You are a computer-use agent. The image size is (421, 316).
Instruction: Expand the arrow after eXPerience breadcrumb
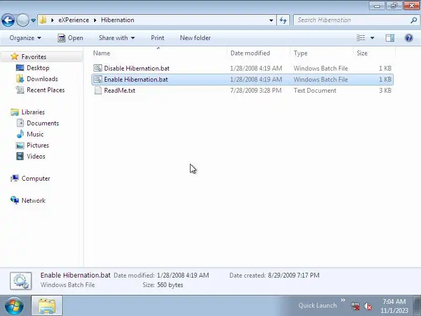coord(95,20)
